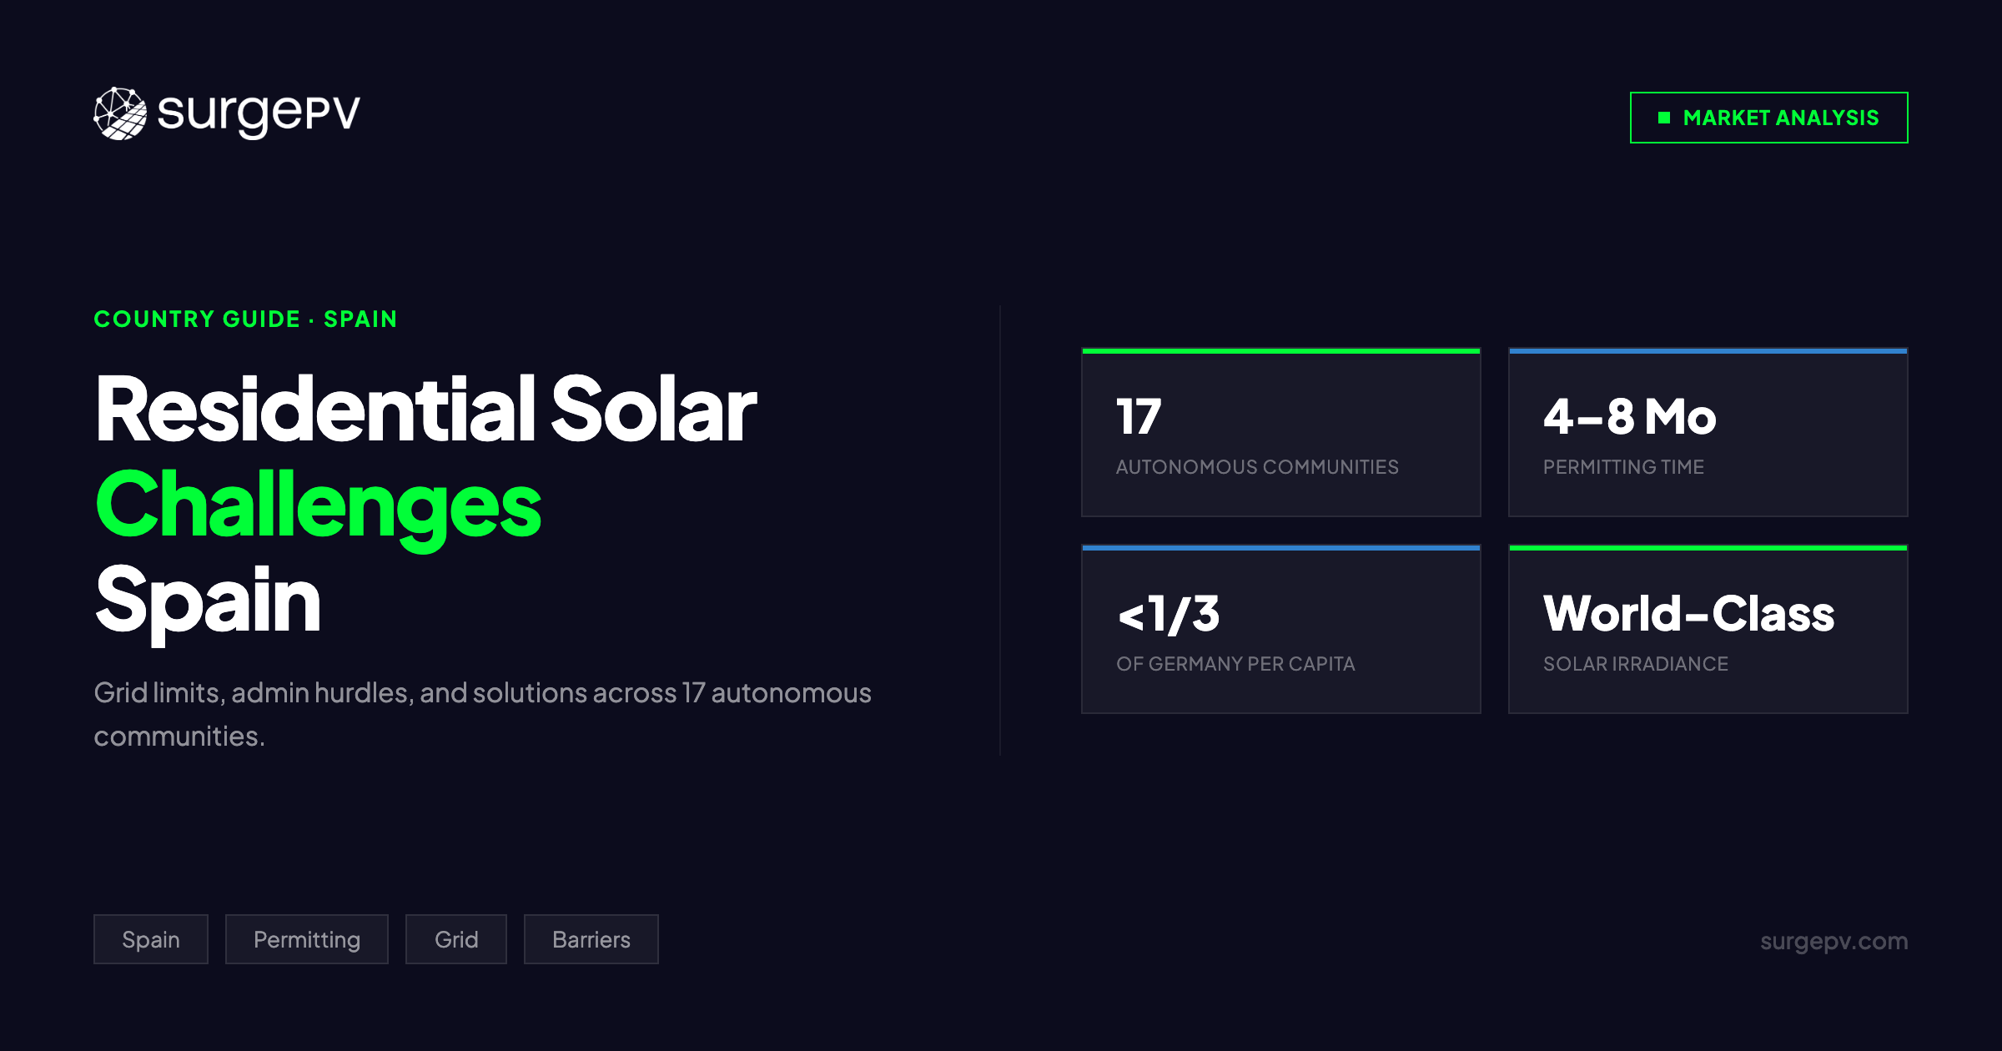2002x1051 pixels.
Task: Switch to the Permitting tag
Action: tap(306, 939)
